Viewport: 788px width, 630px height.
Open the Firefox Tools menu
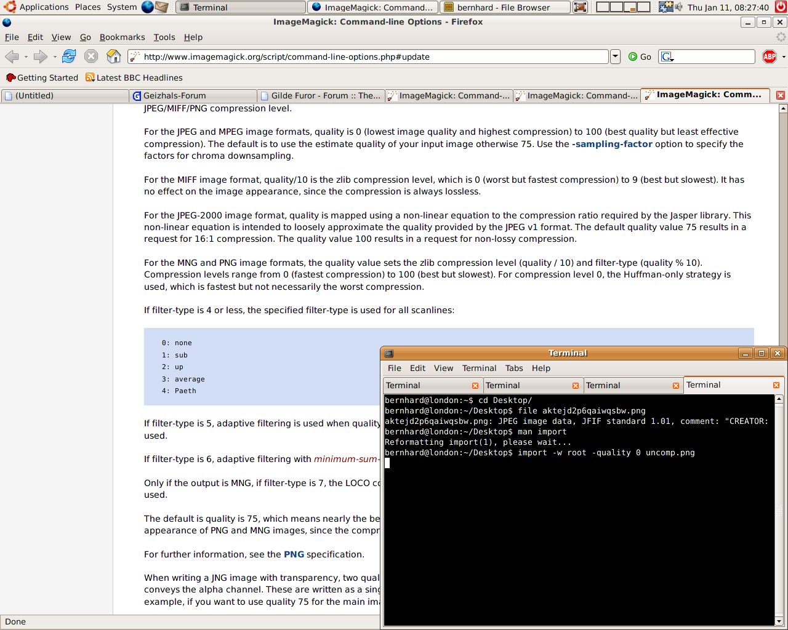tap(164, 37)
